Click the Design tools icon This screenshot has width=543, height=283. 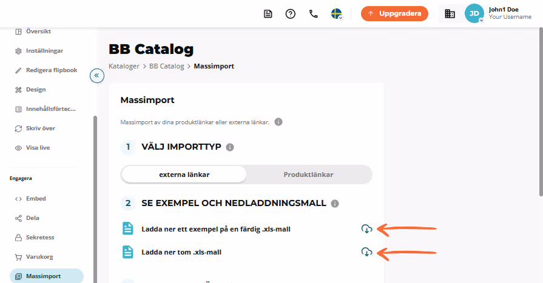[x=18, y=90]
